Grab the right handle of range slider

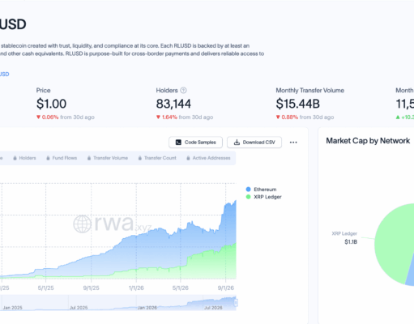point(236,303)
